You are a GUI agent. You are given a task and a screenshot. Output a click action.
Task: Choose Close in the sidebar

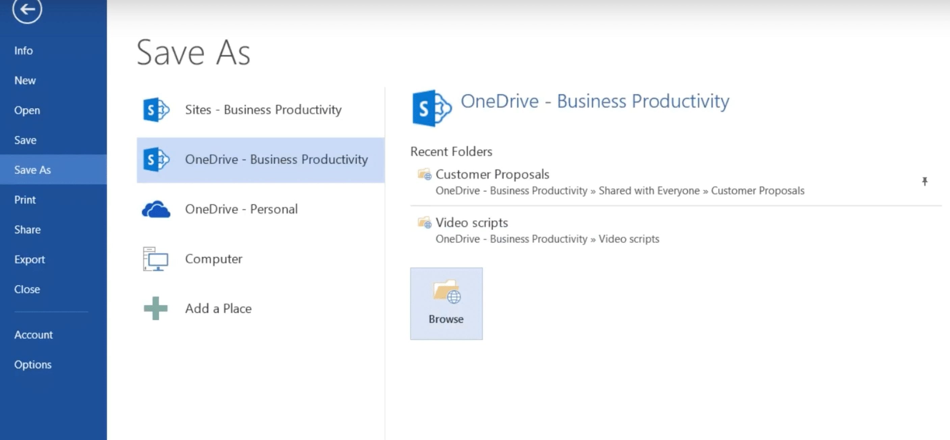tap(27, 289)
